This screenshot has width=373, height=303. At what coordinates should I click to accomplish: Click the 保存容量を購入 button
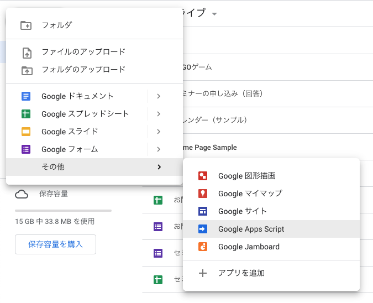[x=55, y=244]
